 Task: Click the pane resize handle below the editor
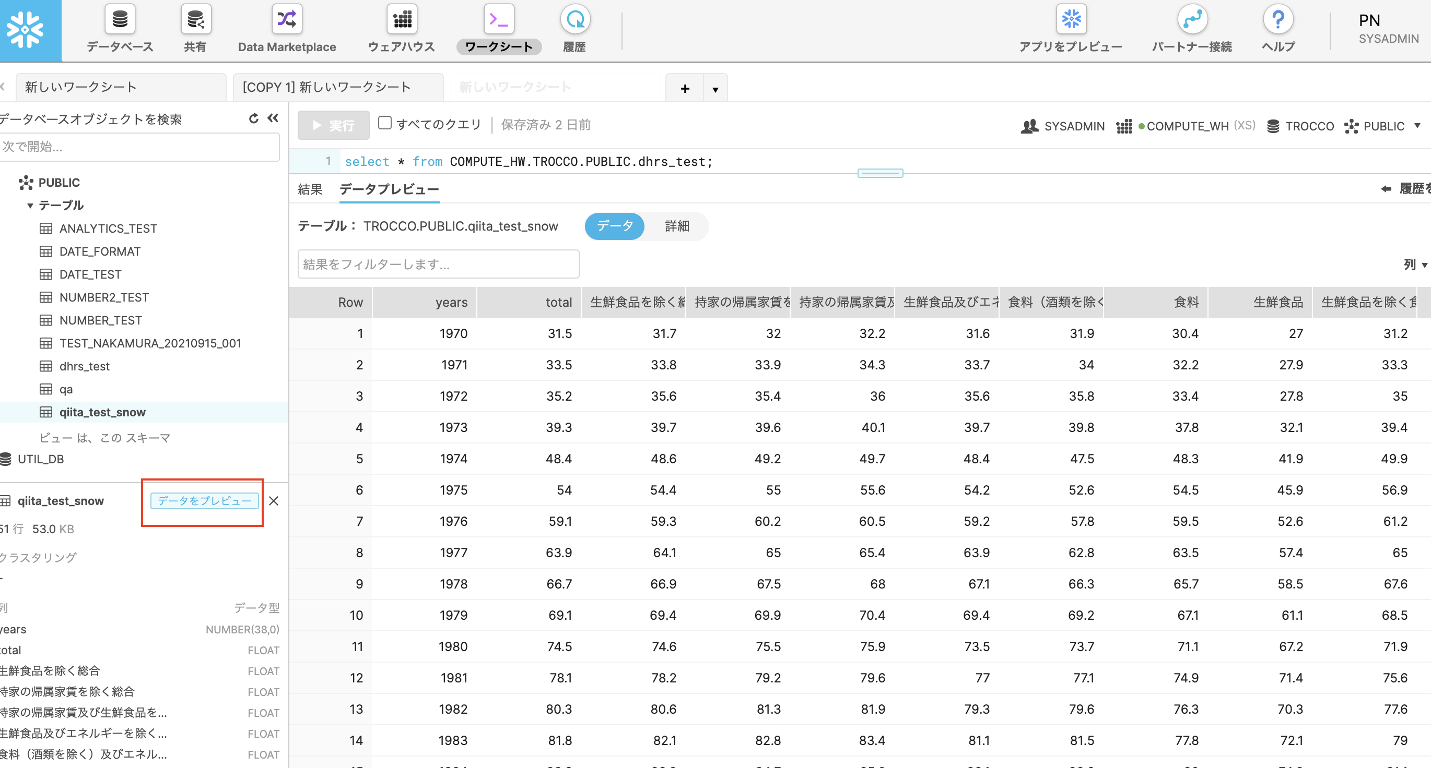(x=880, y=173)
